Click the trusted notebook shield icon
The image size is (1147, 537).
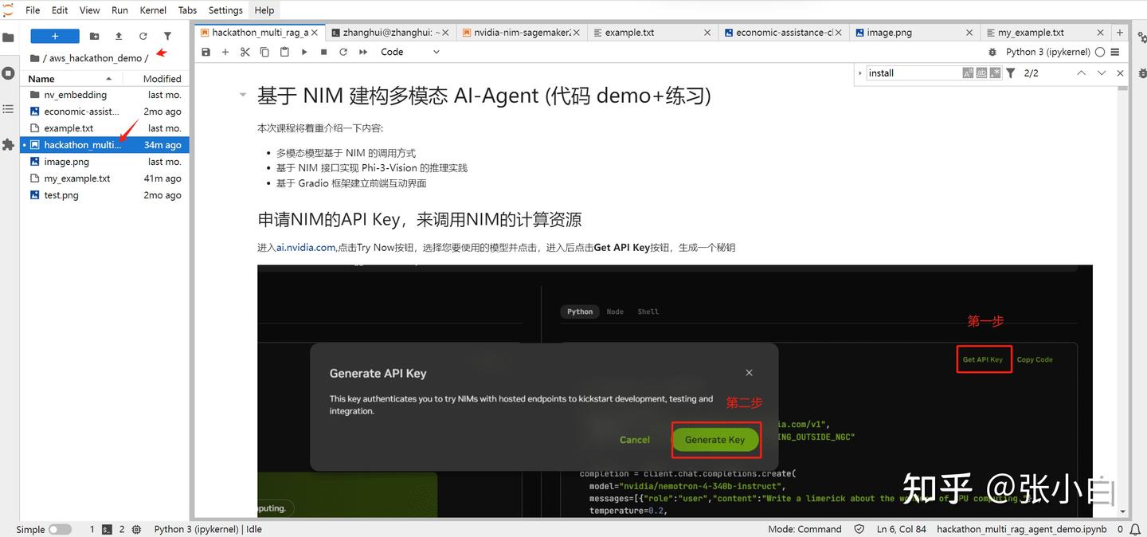(859, 529)
